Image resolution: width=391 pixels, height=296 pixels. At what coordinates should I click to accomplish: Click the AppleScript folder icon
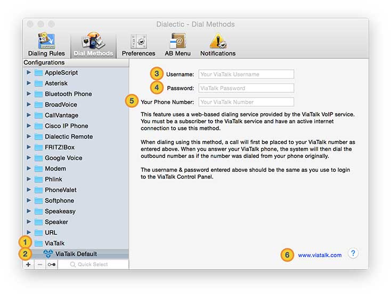click(x=38, y=73)
